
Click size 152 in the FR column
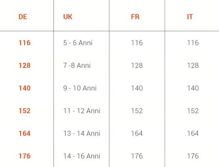[x=137, y=111]
